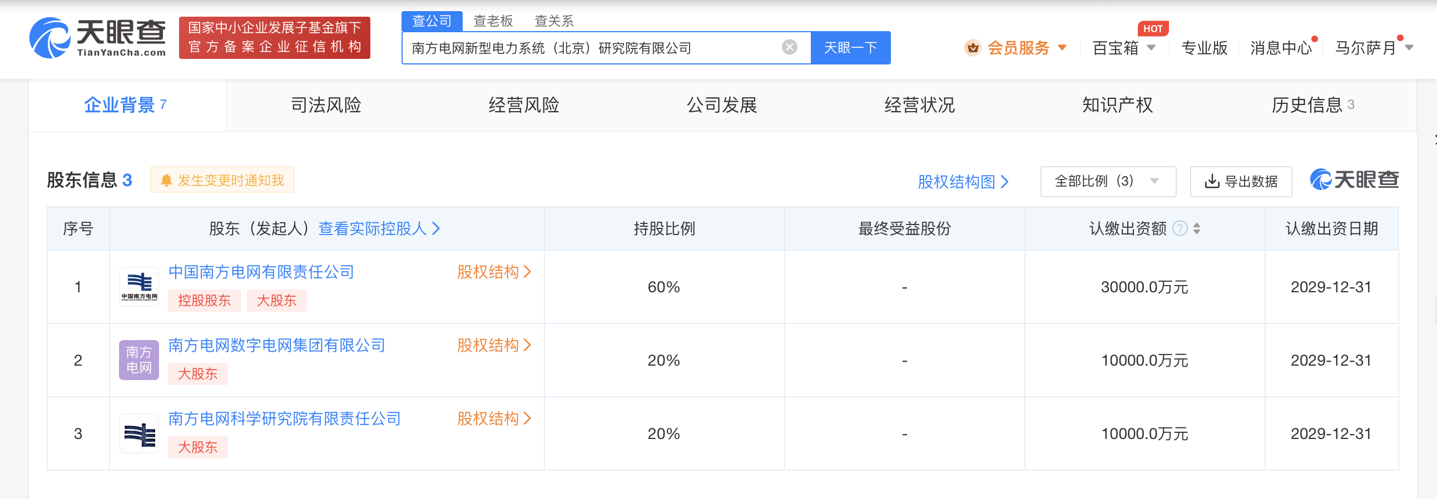Click the member service crown icon
Viewport: 1437px width, 499px height.
tap(972, 48)
